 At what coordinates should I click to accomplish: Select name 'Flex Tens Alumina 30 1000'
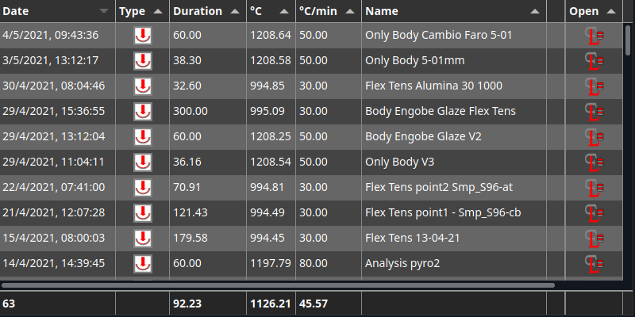(433, 86)
